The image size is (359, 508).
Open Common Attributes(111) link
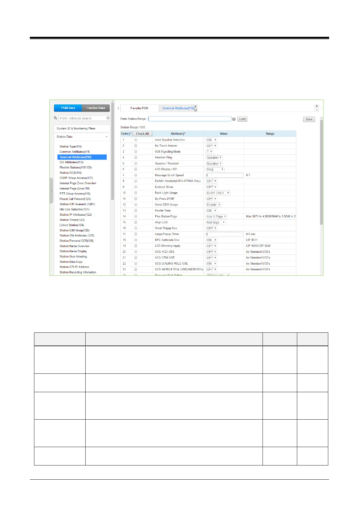pyautogui.click(x=75, y=152)
